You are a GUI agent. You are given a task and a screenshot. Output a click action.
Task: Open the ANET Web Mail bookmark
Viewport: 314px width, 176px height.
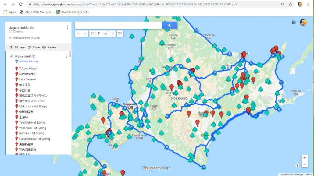click(x=36, y=12)
